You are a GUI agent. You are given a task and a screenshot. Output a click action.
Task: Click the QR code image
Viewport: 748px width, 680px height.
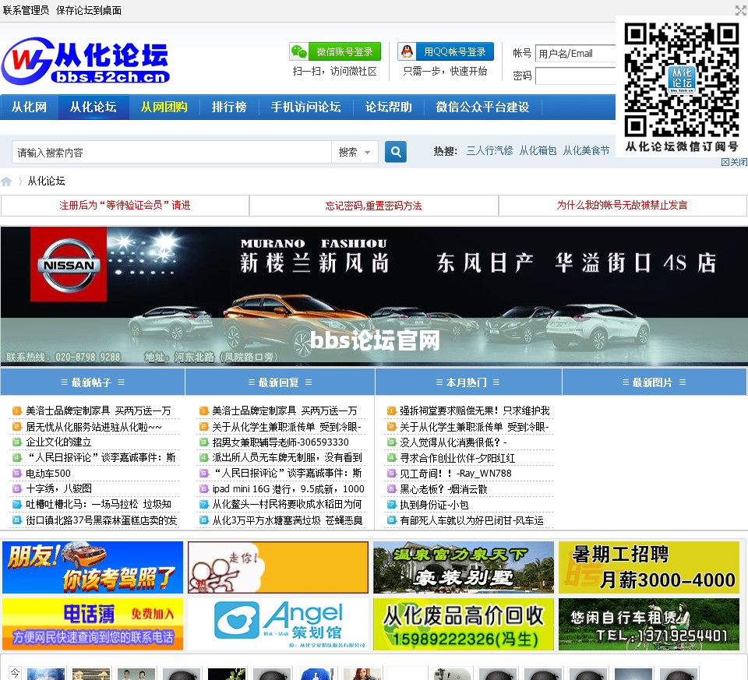pyautogui.click(x=682, y=80)
